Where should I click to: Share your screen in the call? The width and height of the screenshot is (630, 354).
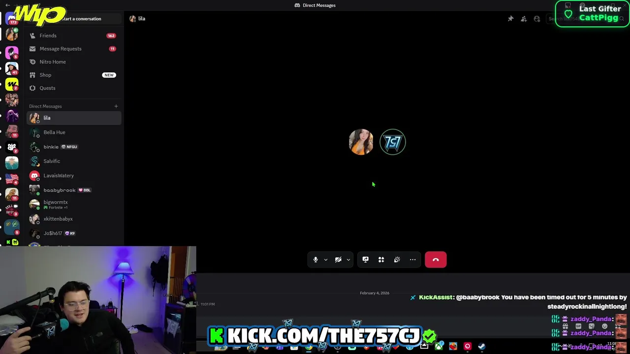365,260
